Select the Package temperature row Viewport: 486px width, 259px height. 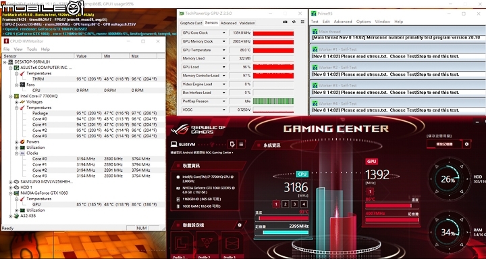point(84,114)
